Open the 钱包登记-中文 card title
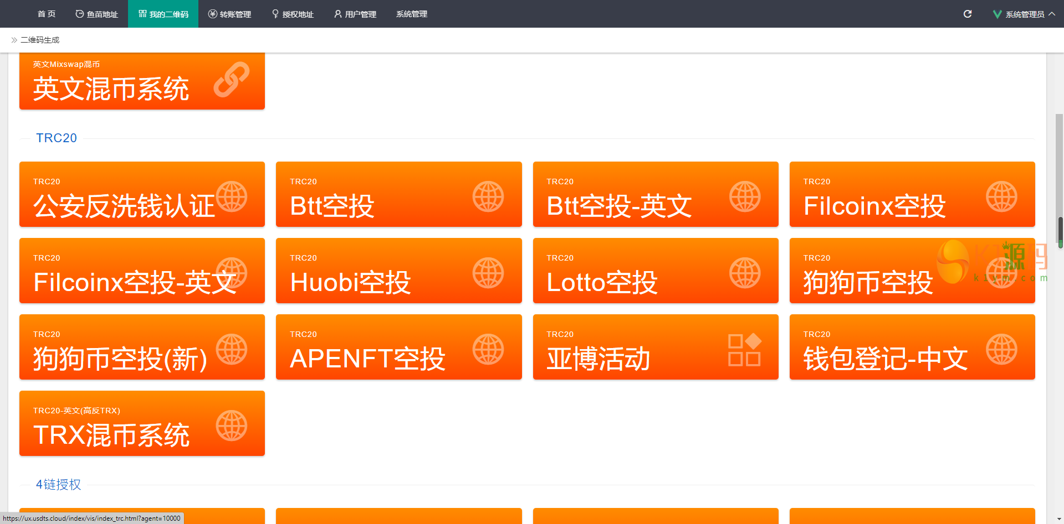The width and height of the screenshot is (1064, 524). [886, 359]
